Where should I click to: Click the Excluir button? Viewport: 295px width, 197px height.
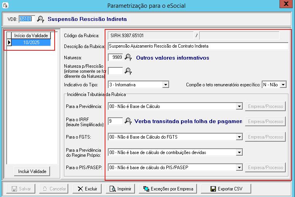[87, 189]
